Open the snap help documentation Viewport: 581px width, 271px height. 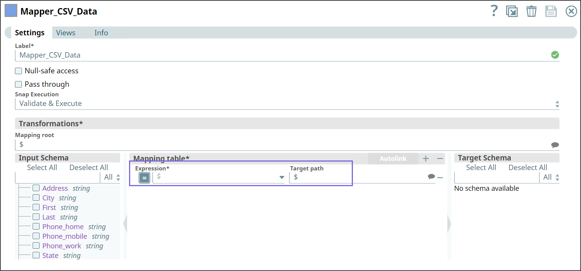[494, 11]
